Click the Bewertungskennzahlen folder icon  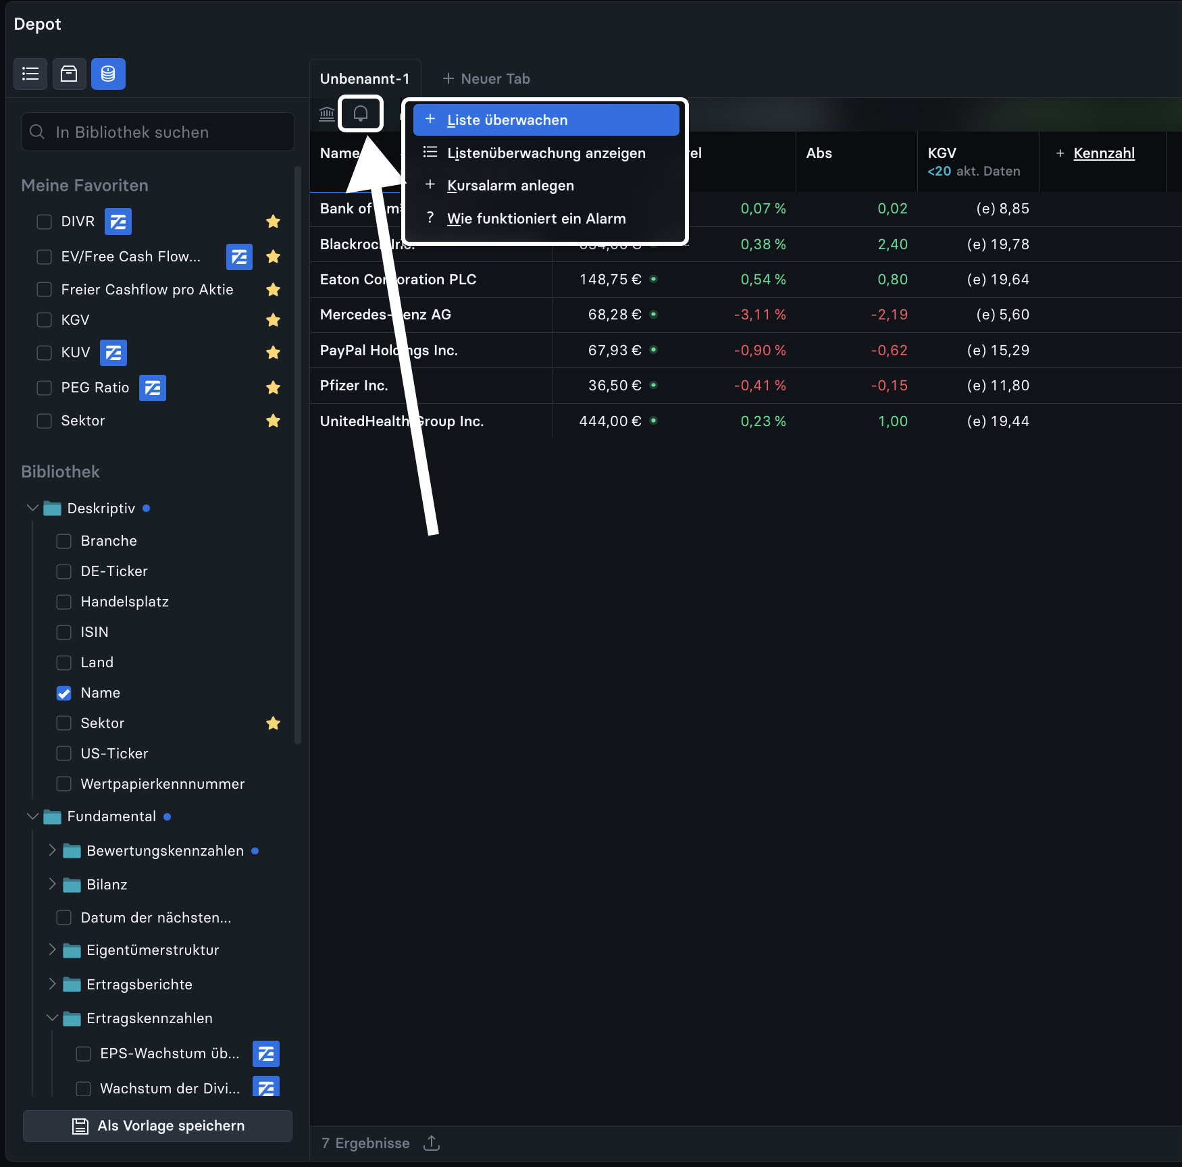[72, 851]
